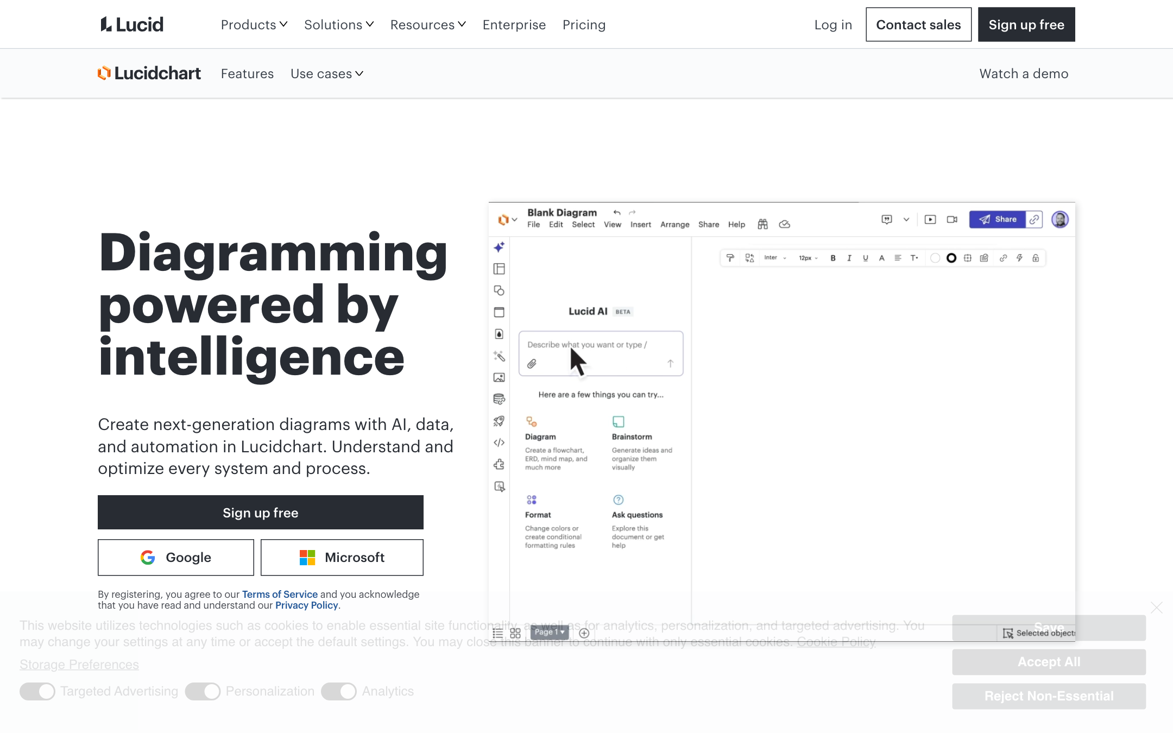
Task: Click the cloud saved status icon
Action: click(784, 224)
